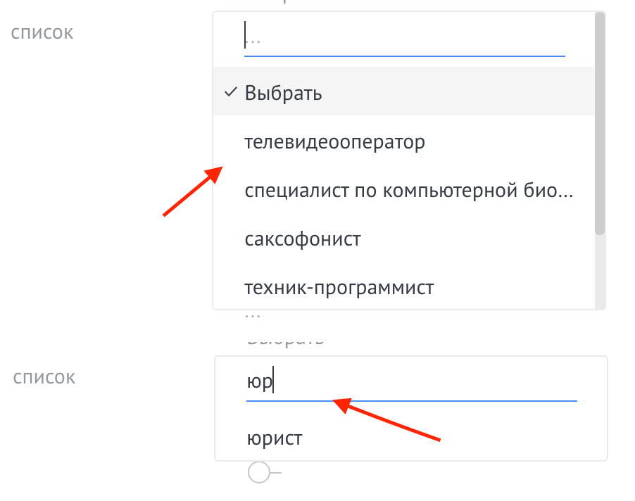Click the round toggle below the second list
This screenshot has height=501, width=635.
click(x=259, y=473)
